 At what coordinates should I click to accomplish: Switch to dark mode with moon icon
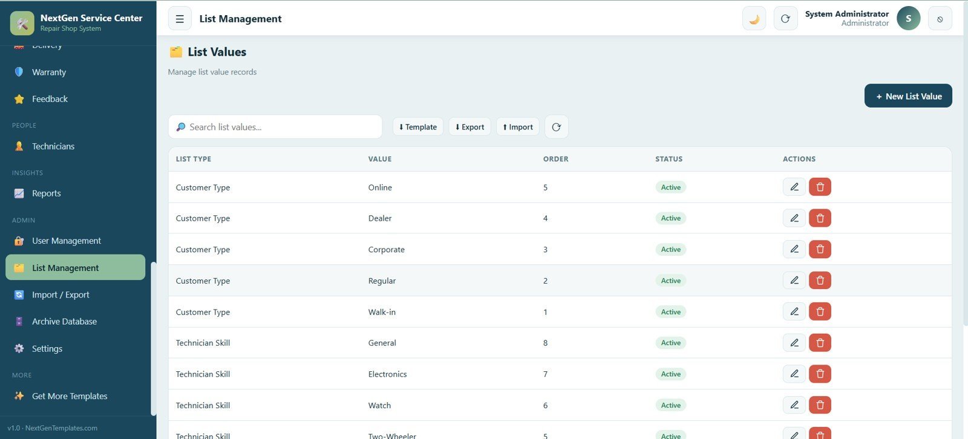click(754, 19)
